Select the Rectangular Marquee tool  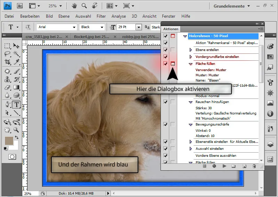pos(7,46)
